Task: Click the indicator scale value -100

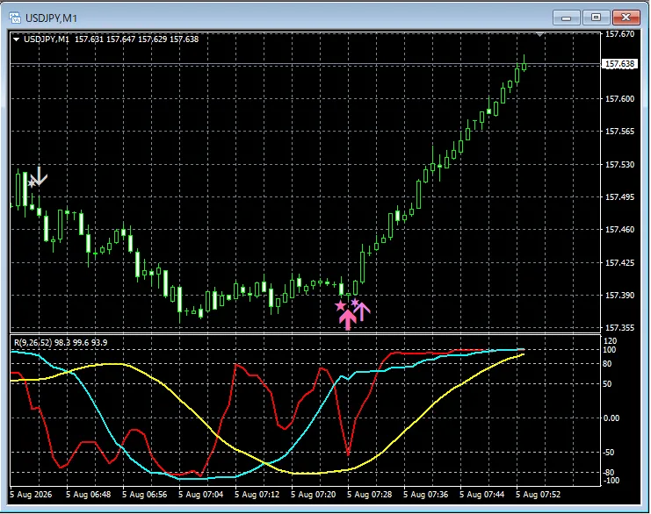Action: tap(611, 481)
